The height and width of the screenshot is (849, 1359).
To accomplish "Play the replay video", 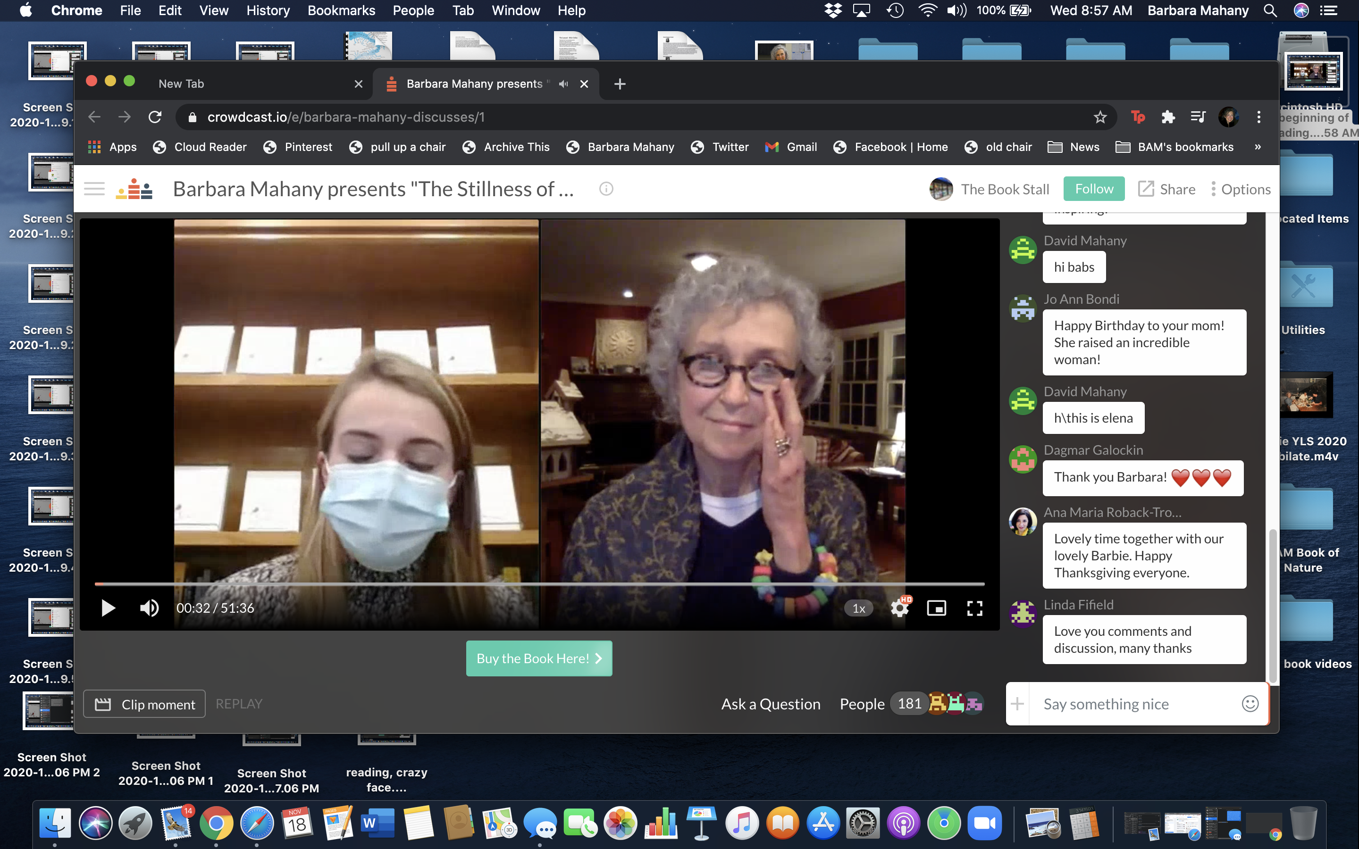I will point(108,608).
